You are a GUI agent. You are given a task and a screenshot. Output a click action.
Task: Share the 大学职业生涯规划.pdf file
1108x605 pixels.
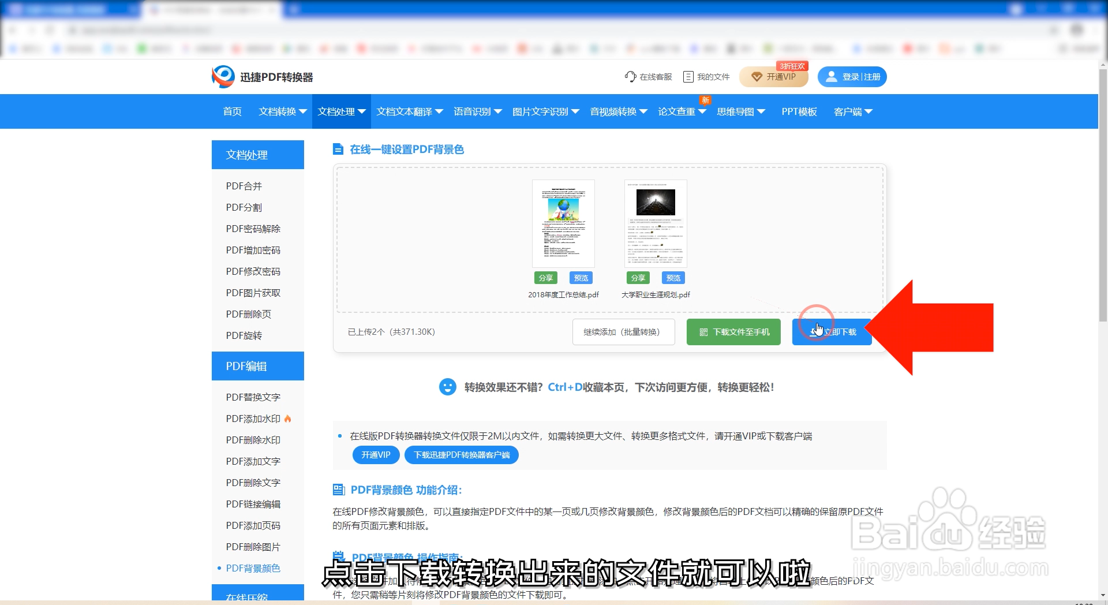(x=638, y=278)
